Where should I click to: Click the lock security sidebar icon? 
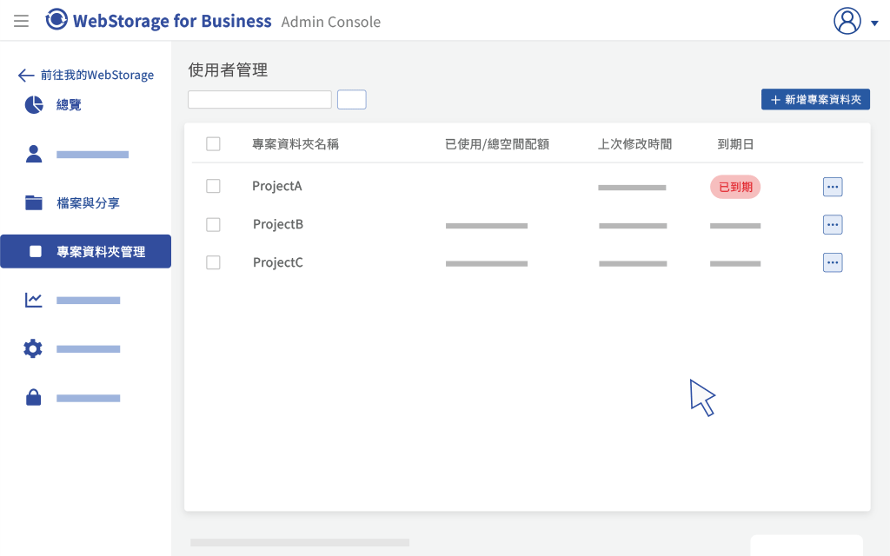pyautogui.click(x=34, y=397)
